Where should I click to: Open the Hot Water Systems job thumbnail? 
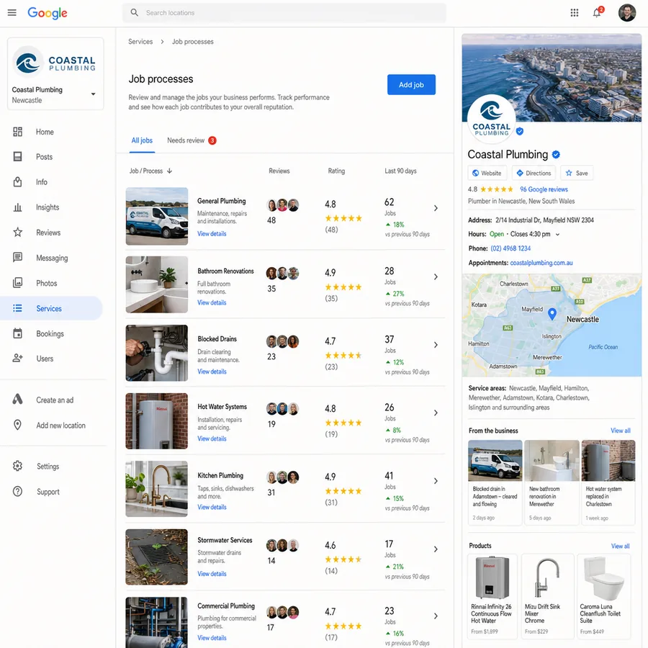[x=157, y=421]
